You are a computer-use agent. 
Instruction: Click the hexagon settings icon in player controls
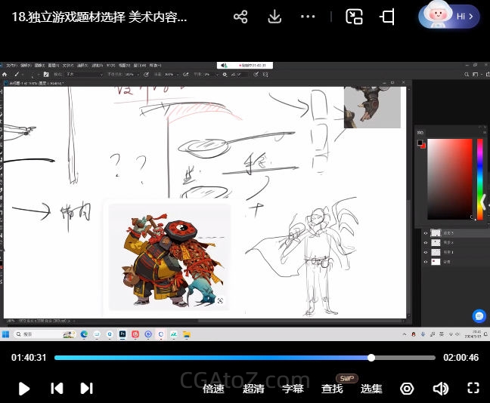point(407,389)
